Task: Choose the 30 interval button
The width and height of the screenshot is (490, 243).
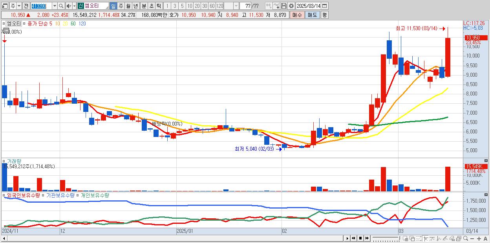Action: (x=205, y=6)
